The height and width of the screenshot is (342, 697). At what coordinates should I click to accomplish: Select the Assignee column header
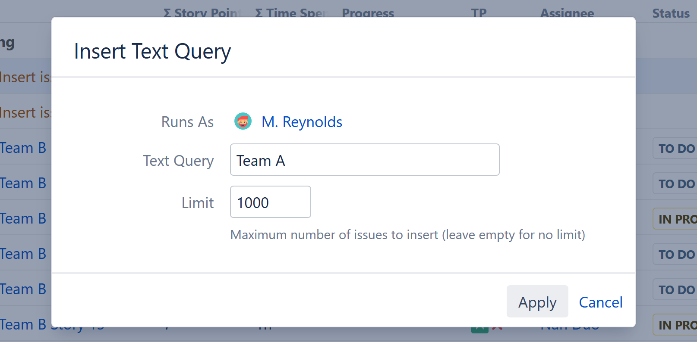pos(567,12)
